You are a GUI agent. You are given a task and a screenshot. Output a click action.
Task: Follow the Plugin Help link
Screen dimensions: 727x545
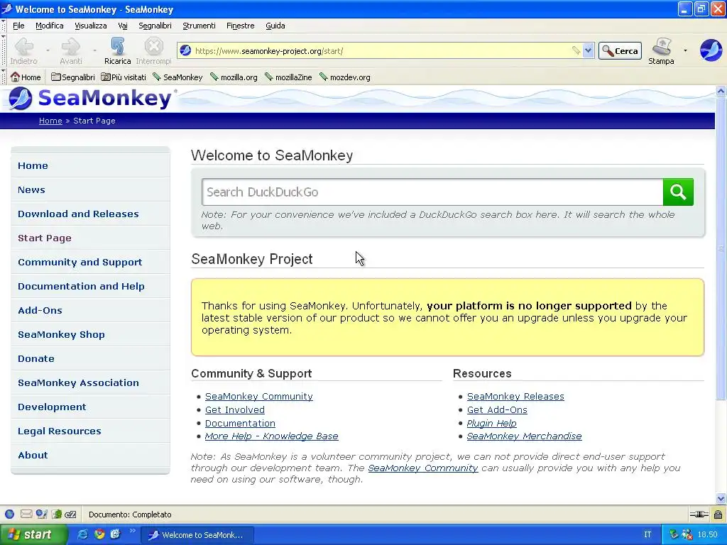pos(491,423)
